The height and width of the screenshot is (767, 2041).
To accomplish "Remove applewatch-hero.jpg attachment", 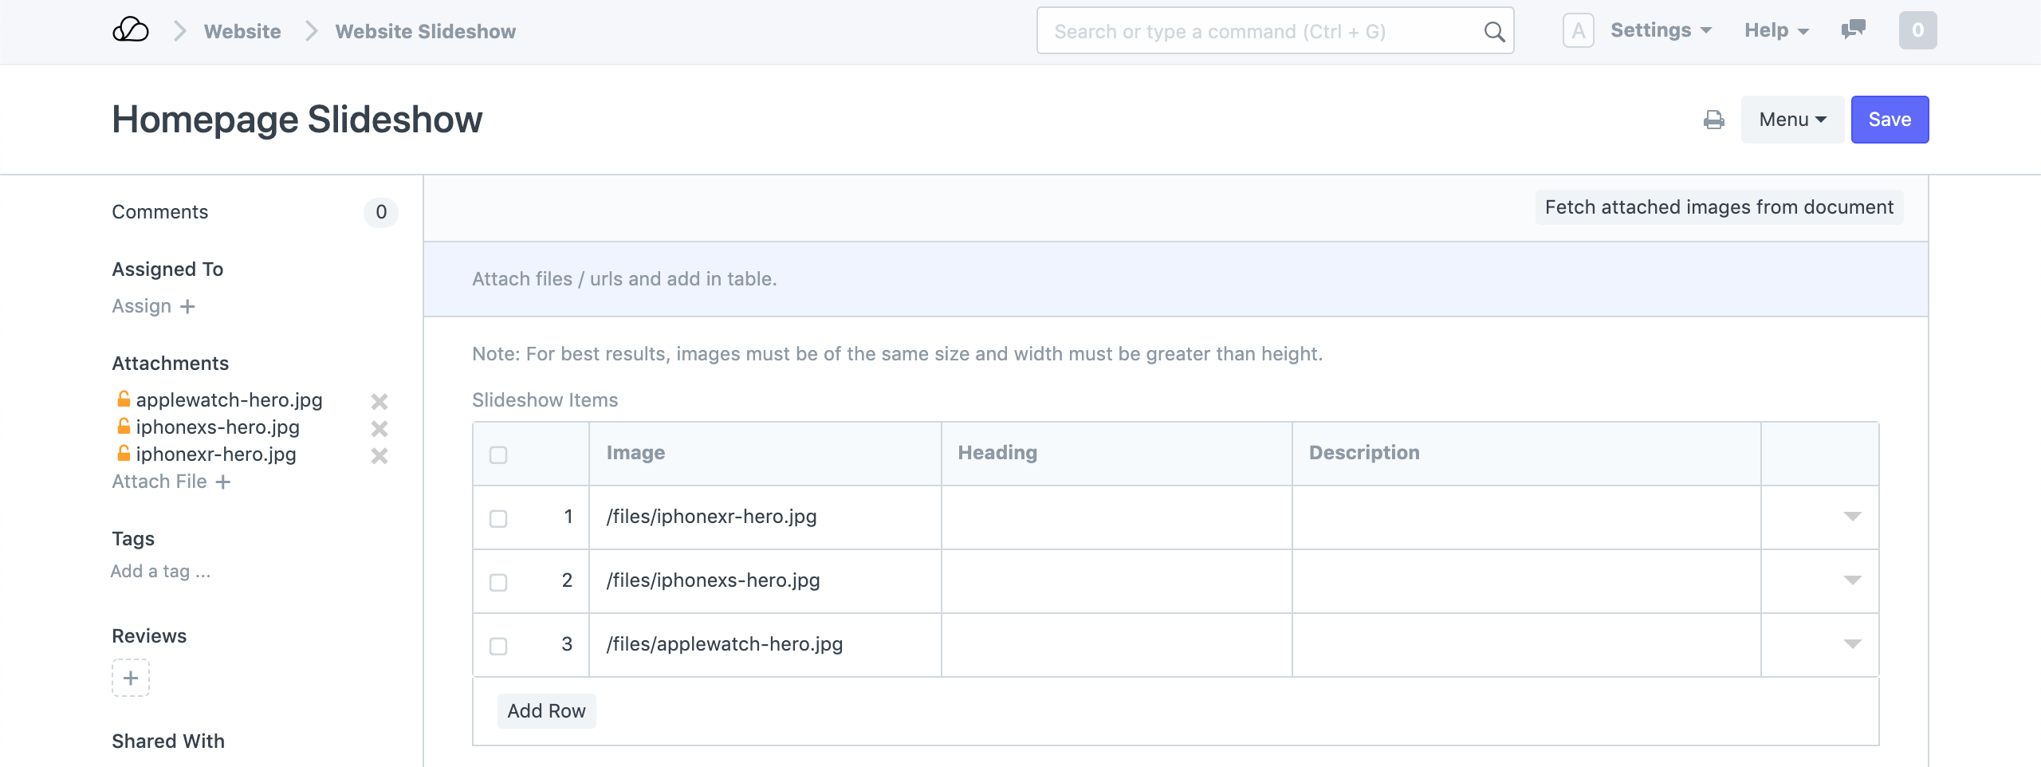I will [x=379, y=401].
